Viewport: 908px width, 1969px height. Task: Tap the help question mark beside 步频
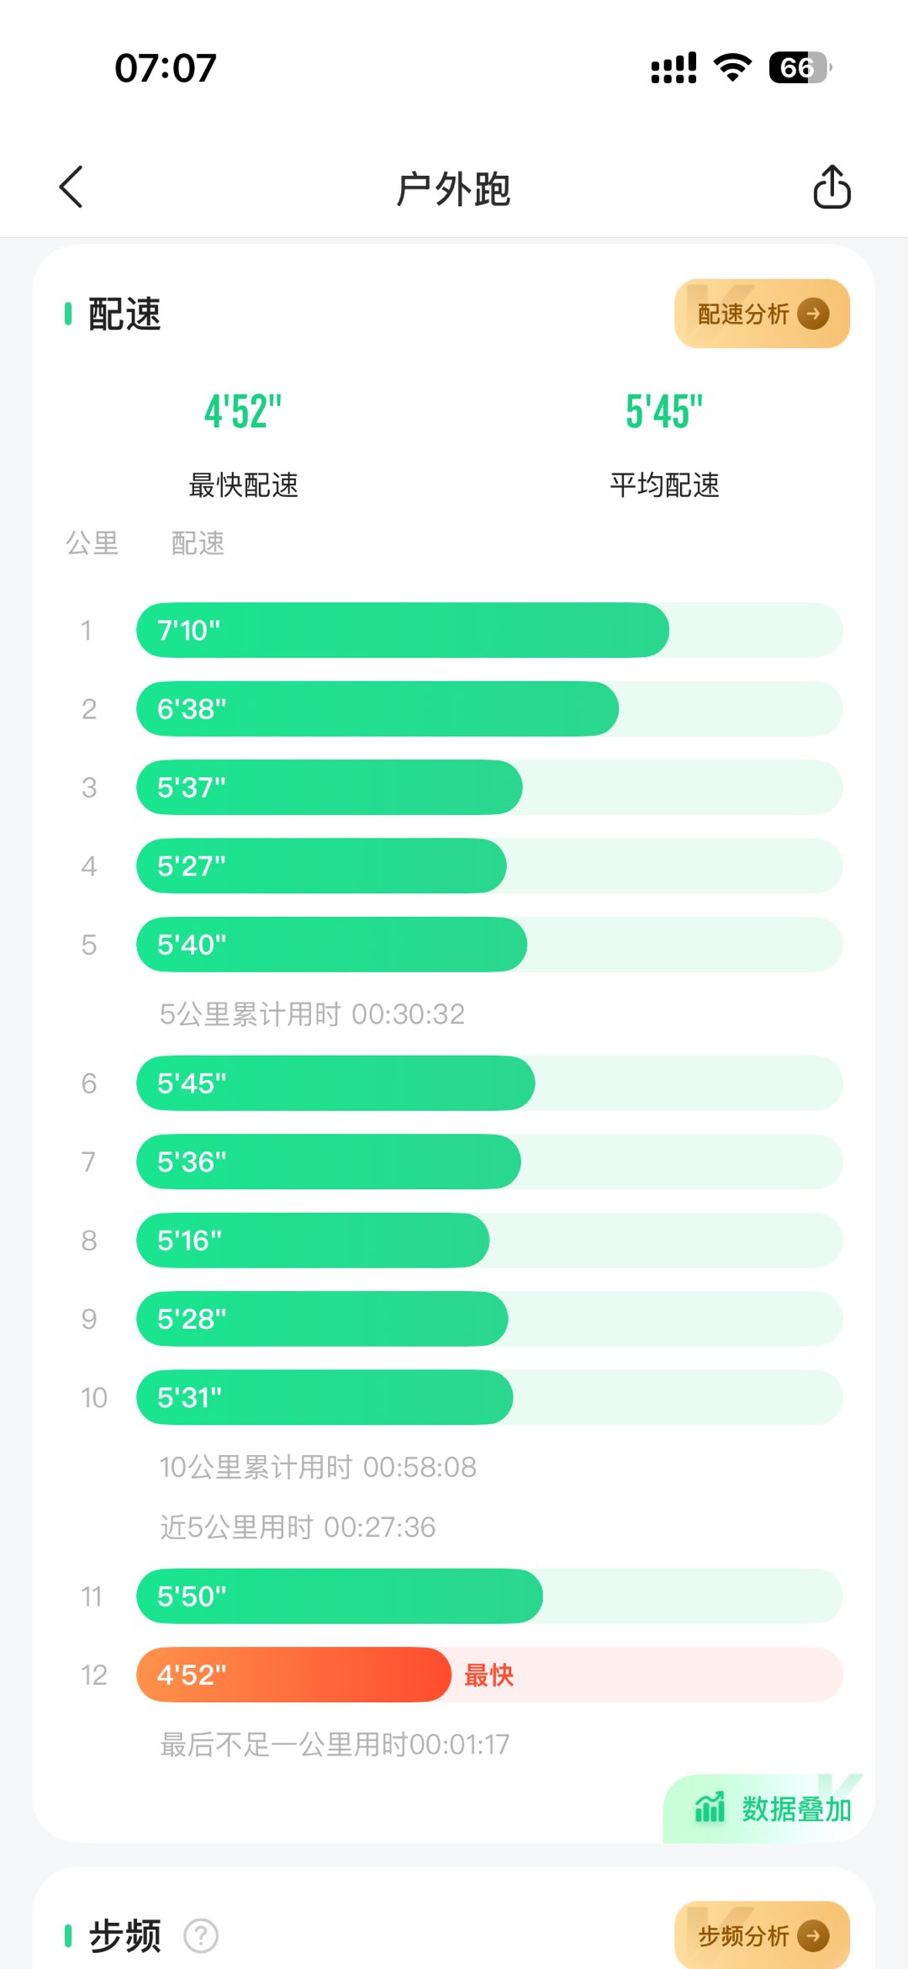coord(201,1935)
